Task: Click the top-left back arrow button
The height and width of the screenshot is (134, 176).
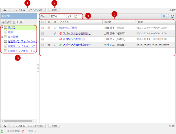Action: pyautogui.click(x=4, y=10)
